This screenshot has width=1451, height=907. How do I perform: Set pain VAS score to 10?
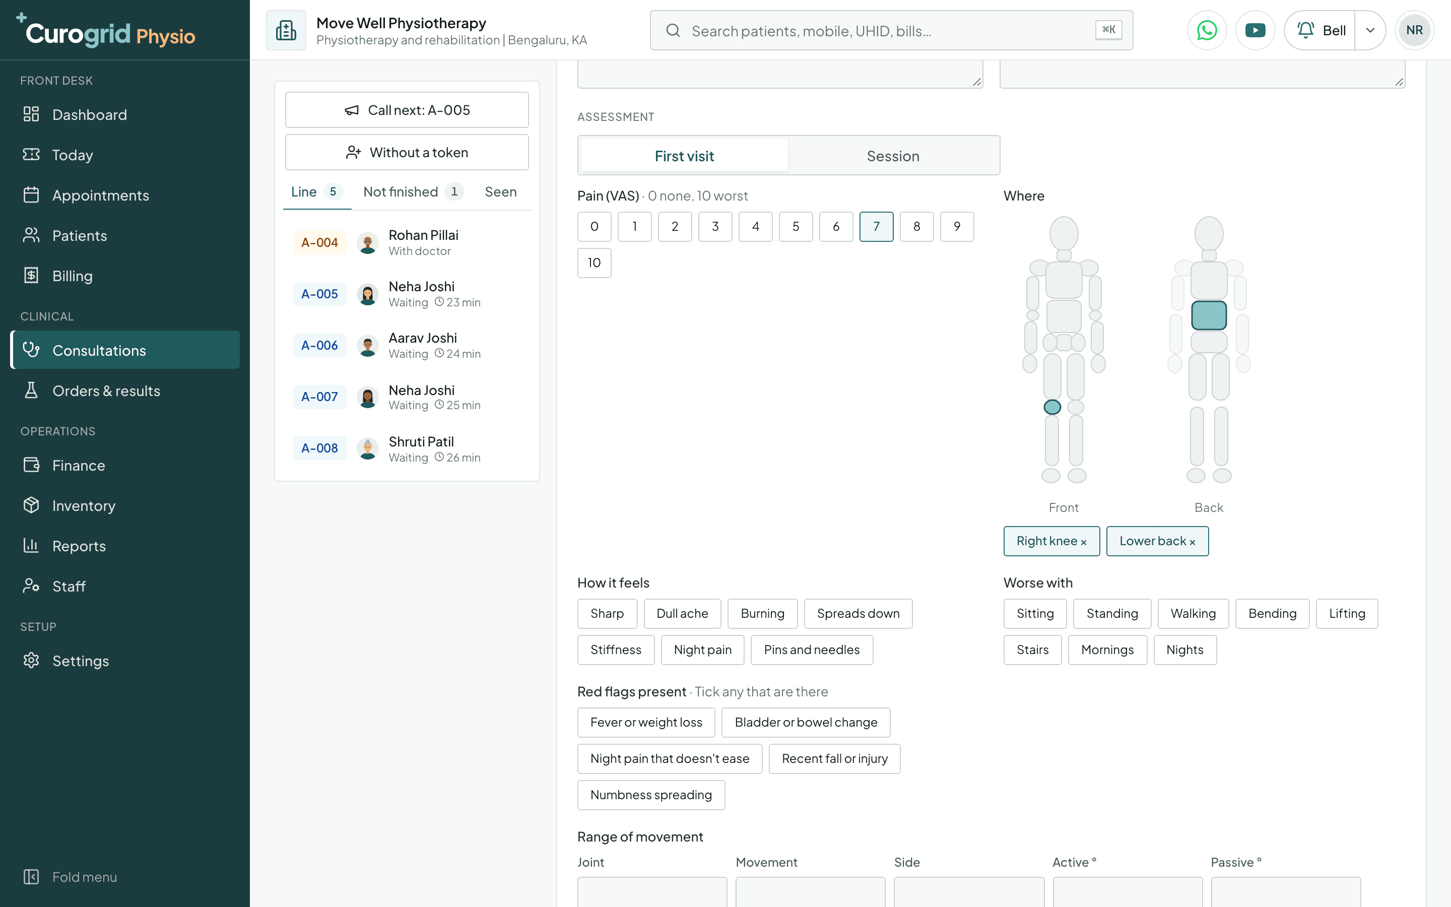[594, 263]
